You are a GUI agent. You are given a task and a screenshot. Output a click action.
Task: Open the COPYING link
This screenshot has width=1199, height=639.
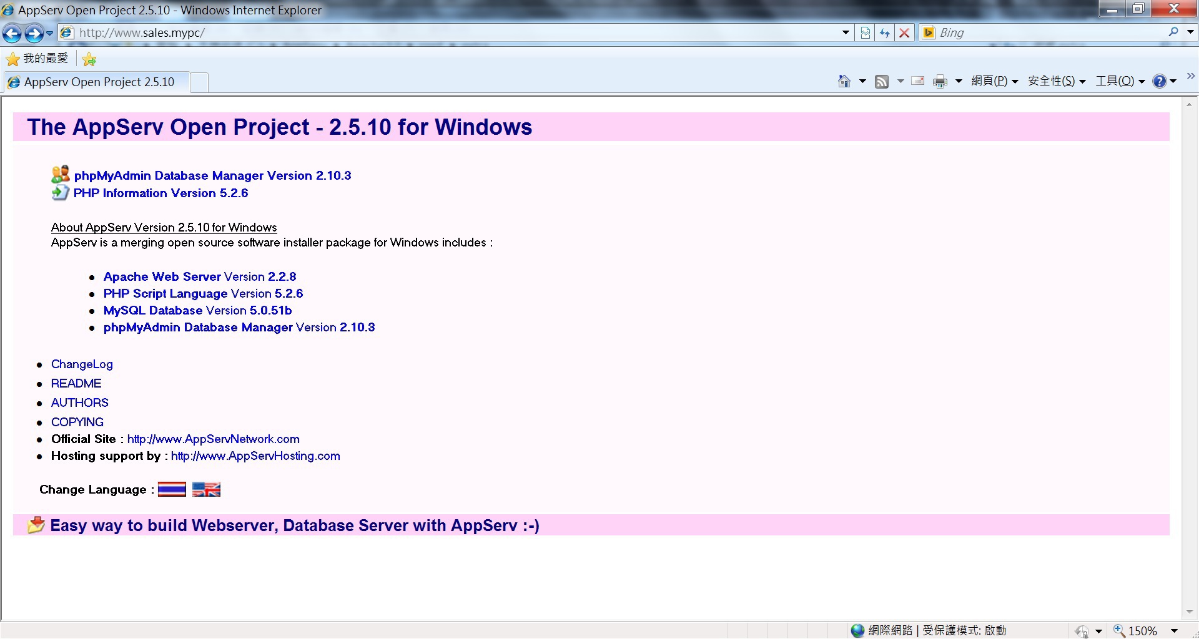[77, 422]
